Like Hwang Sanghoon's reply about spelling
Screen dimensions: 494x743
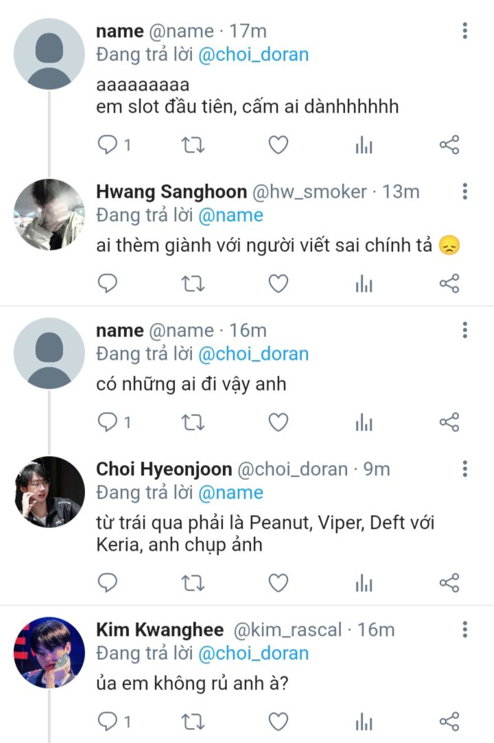277,283
